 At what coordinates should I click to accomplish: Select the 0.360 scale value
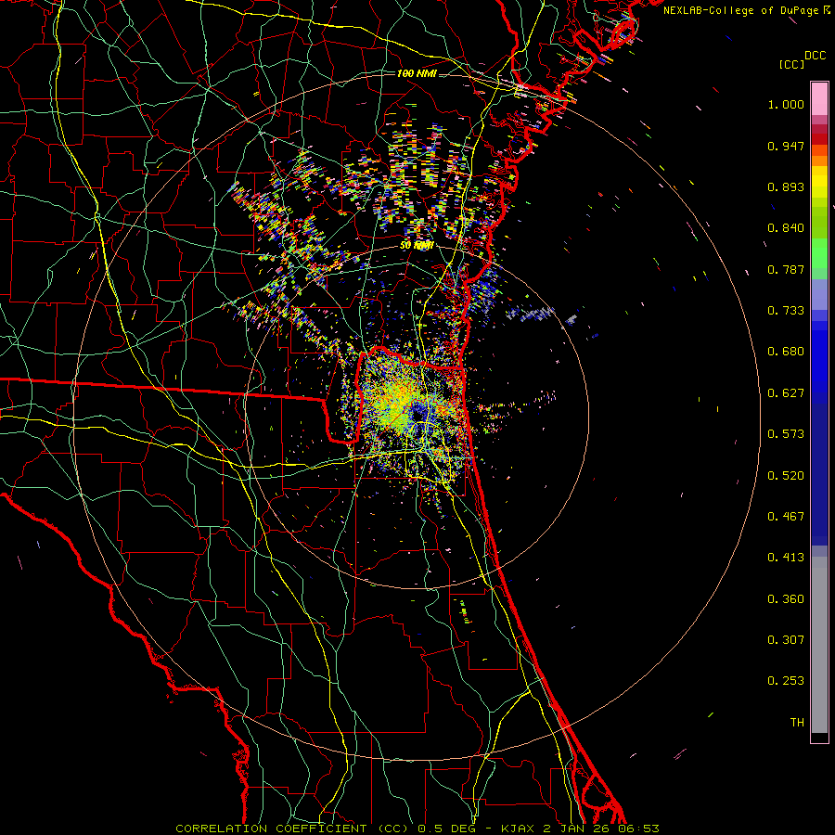786,599
